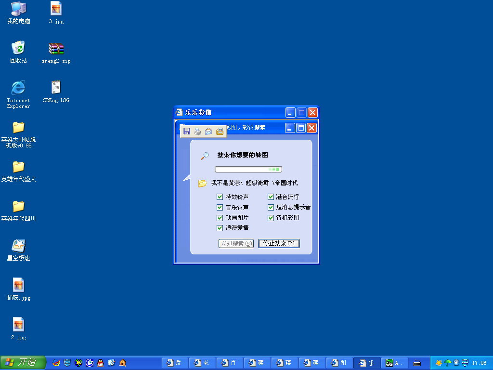The height and width of the screenshot is (370, 493).
Task: Click the send email envelope icon
Action: (x=208, y=132)
